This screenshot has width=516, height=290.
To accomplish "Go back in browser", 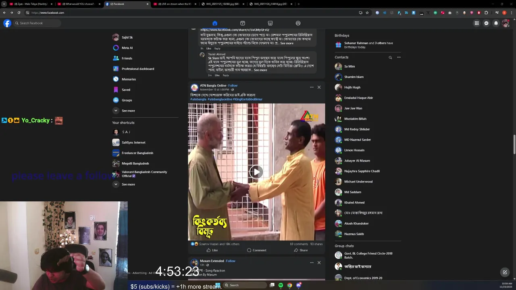I will click(x=4, y=12).
